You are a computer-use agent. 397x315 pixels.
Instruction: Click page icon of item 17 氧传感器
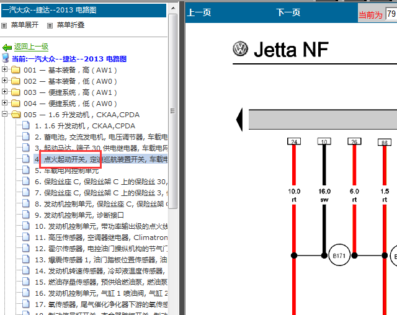pos(25,304)
